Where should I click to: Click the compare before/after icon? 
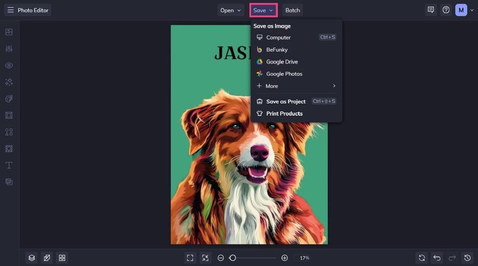point(47,258)
